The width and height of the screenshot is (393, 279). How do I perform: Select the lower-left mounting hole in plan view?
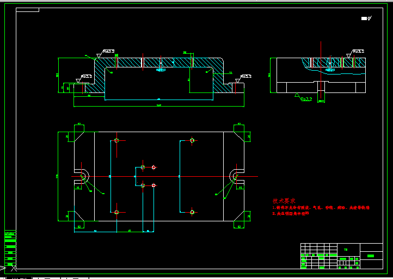click(x=116, y=213)
